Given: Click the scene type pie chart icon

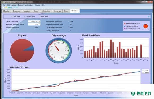Looking at the screenshot, I should coord(146,26).
